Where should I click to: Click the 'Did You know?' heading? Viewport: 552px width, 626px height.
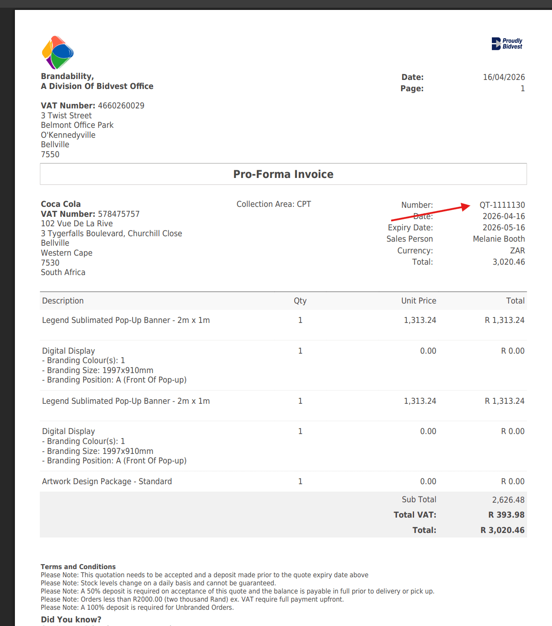click(x=71, y=620)
